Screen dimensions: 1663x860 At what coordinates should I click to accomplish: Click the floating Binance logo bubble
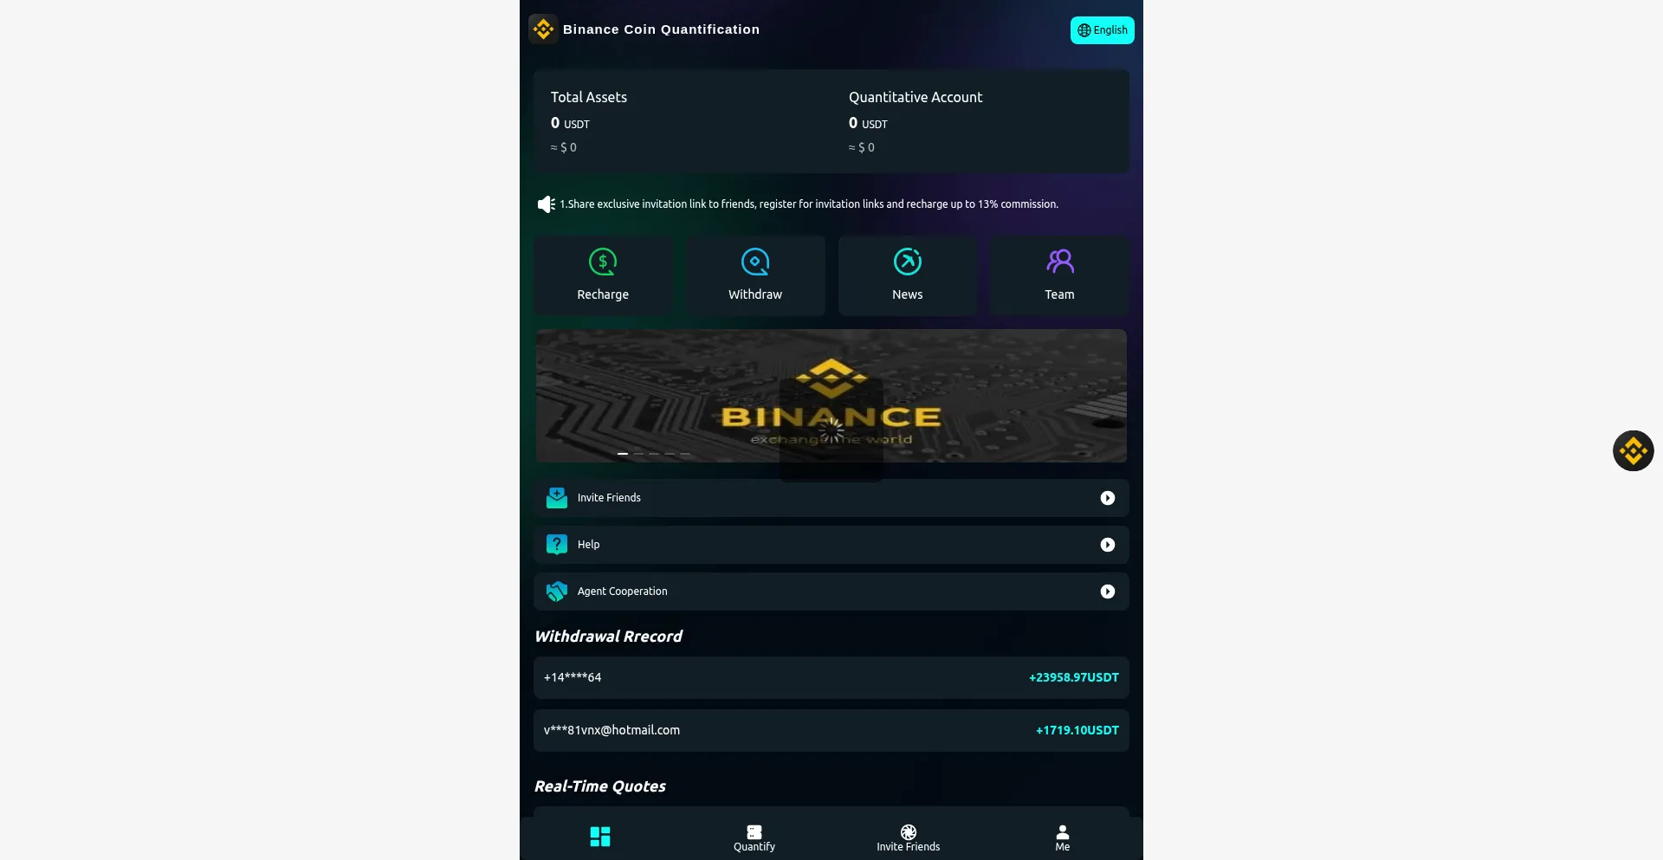[1634, 451]
